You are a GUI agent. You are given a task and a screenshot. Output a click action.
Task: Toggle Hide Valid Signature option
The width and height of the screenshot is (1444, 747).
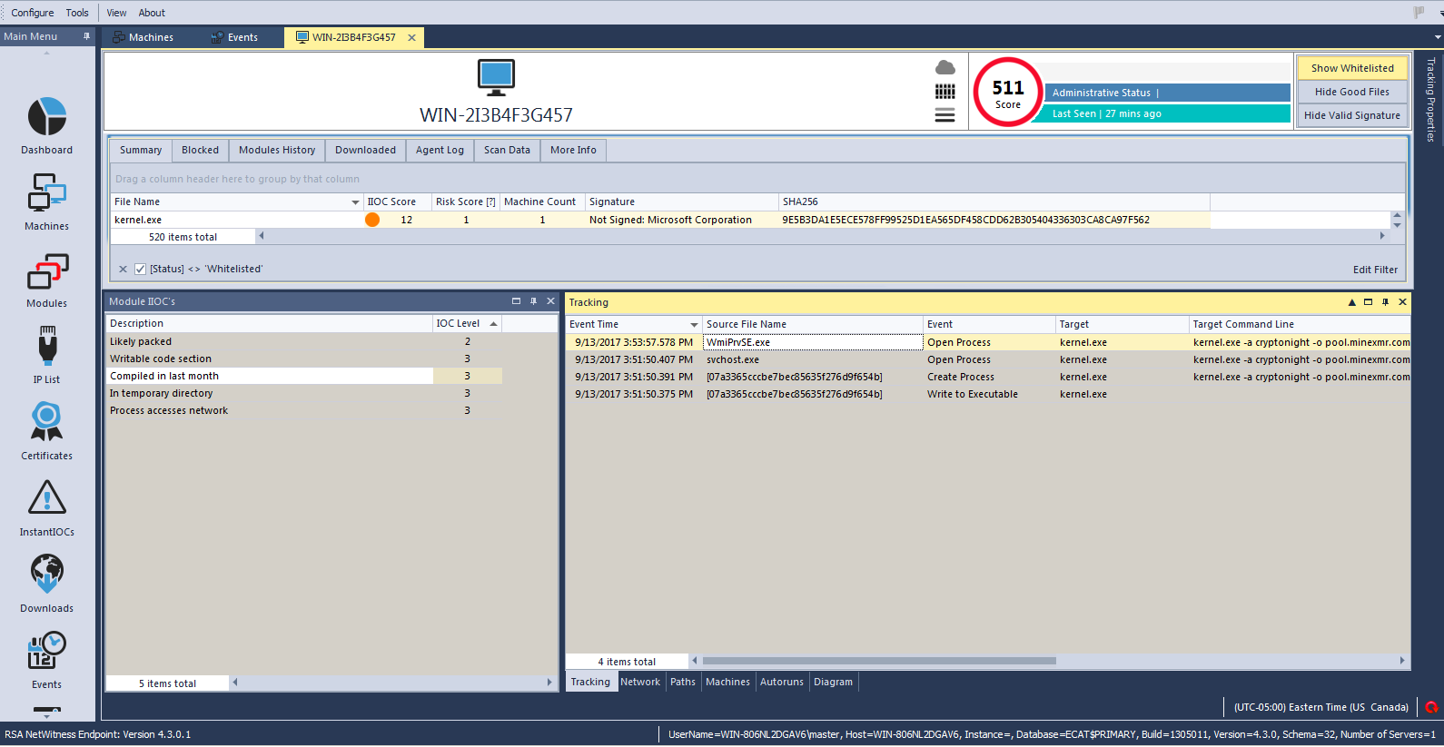[1351, 115]
